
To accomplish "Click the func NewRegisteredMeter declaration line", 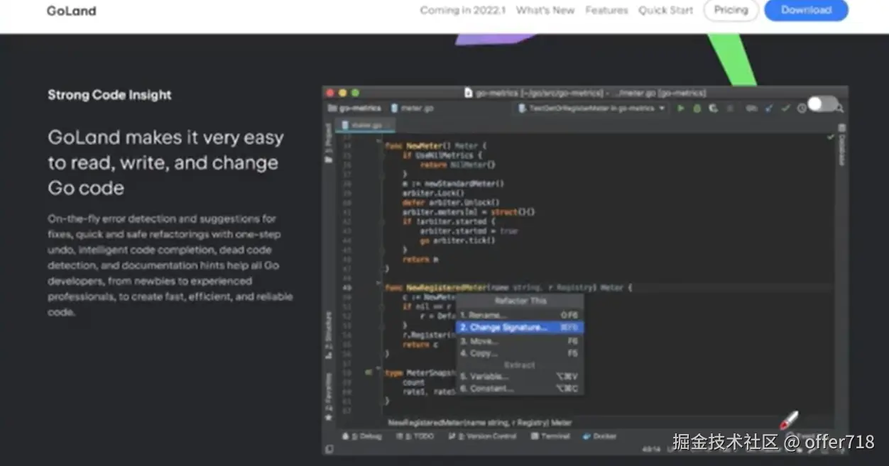I will pyautogui.click(x=508, y=288).
